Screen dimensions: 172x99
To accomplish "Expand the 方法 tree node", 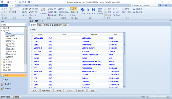I will click(x=2, y=60).
